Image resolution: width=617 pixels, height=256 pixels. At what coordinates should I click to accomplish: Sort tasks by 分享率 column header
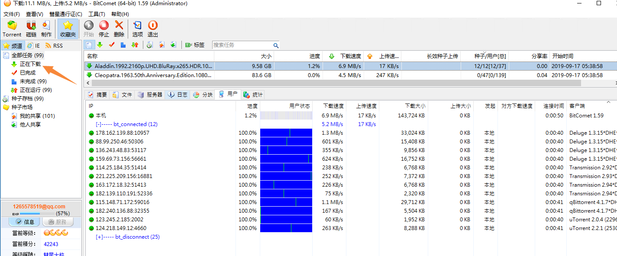529,56
